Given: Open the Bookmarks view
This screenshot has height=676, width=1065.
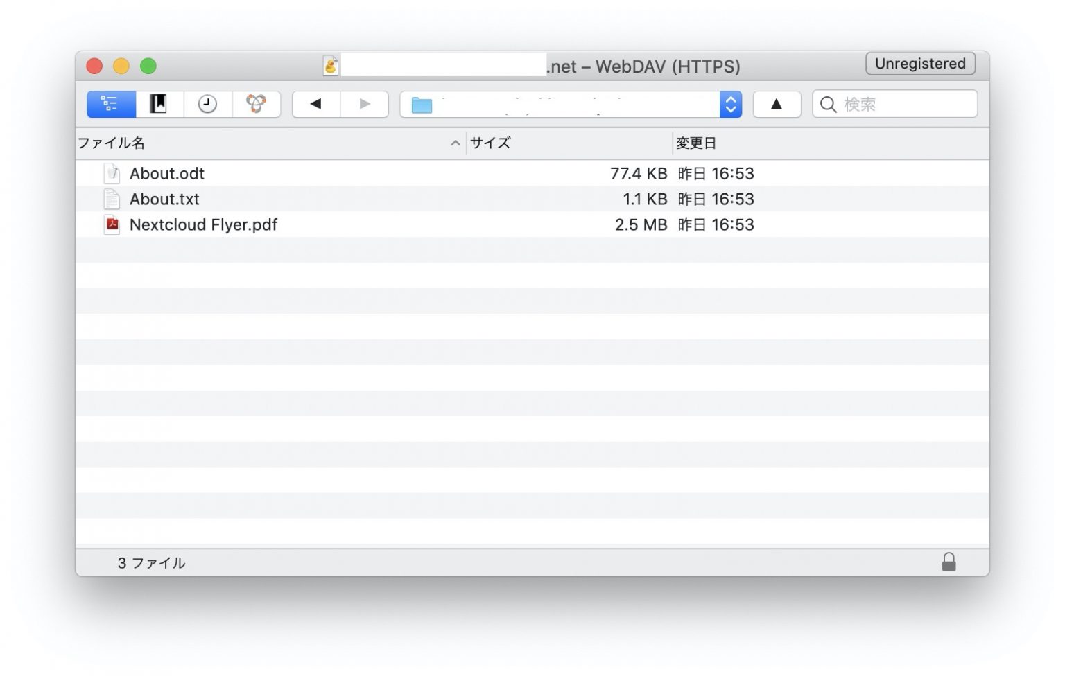Looking at the screenshot, I should [x=159, y=105].
